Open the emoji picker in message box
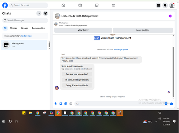The height and width of the screenshot is (133, 179). point(166,104)
